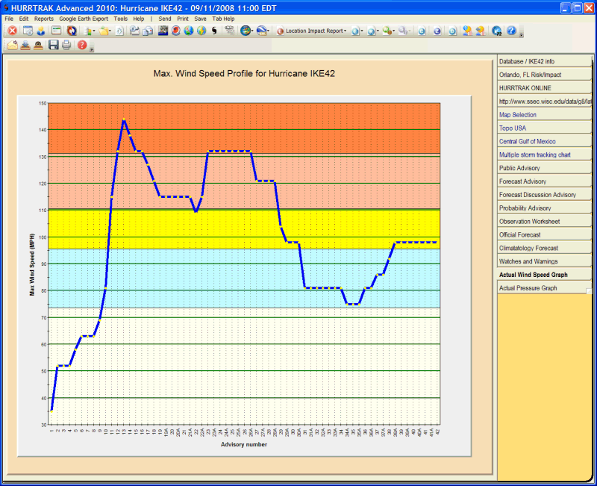Open the Forecast Discussion Advisory tab
Screen dimensions: 597x486
click(537, 195)
